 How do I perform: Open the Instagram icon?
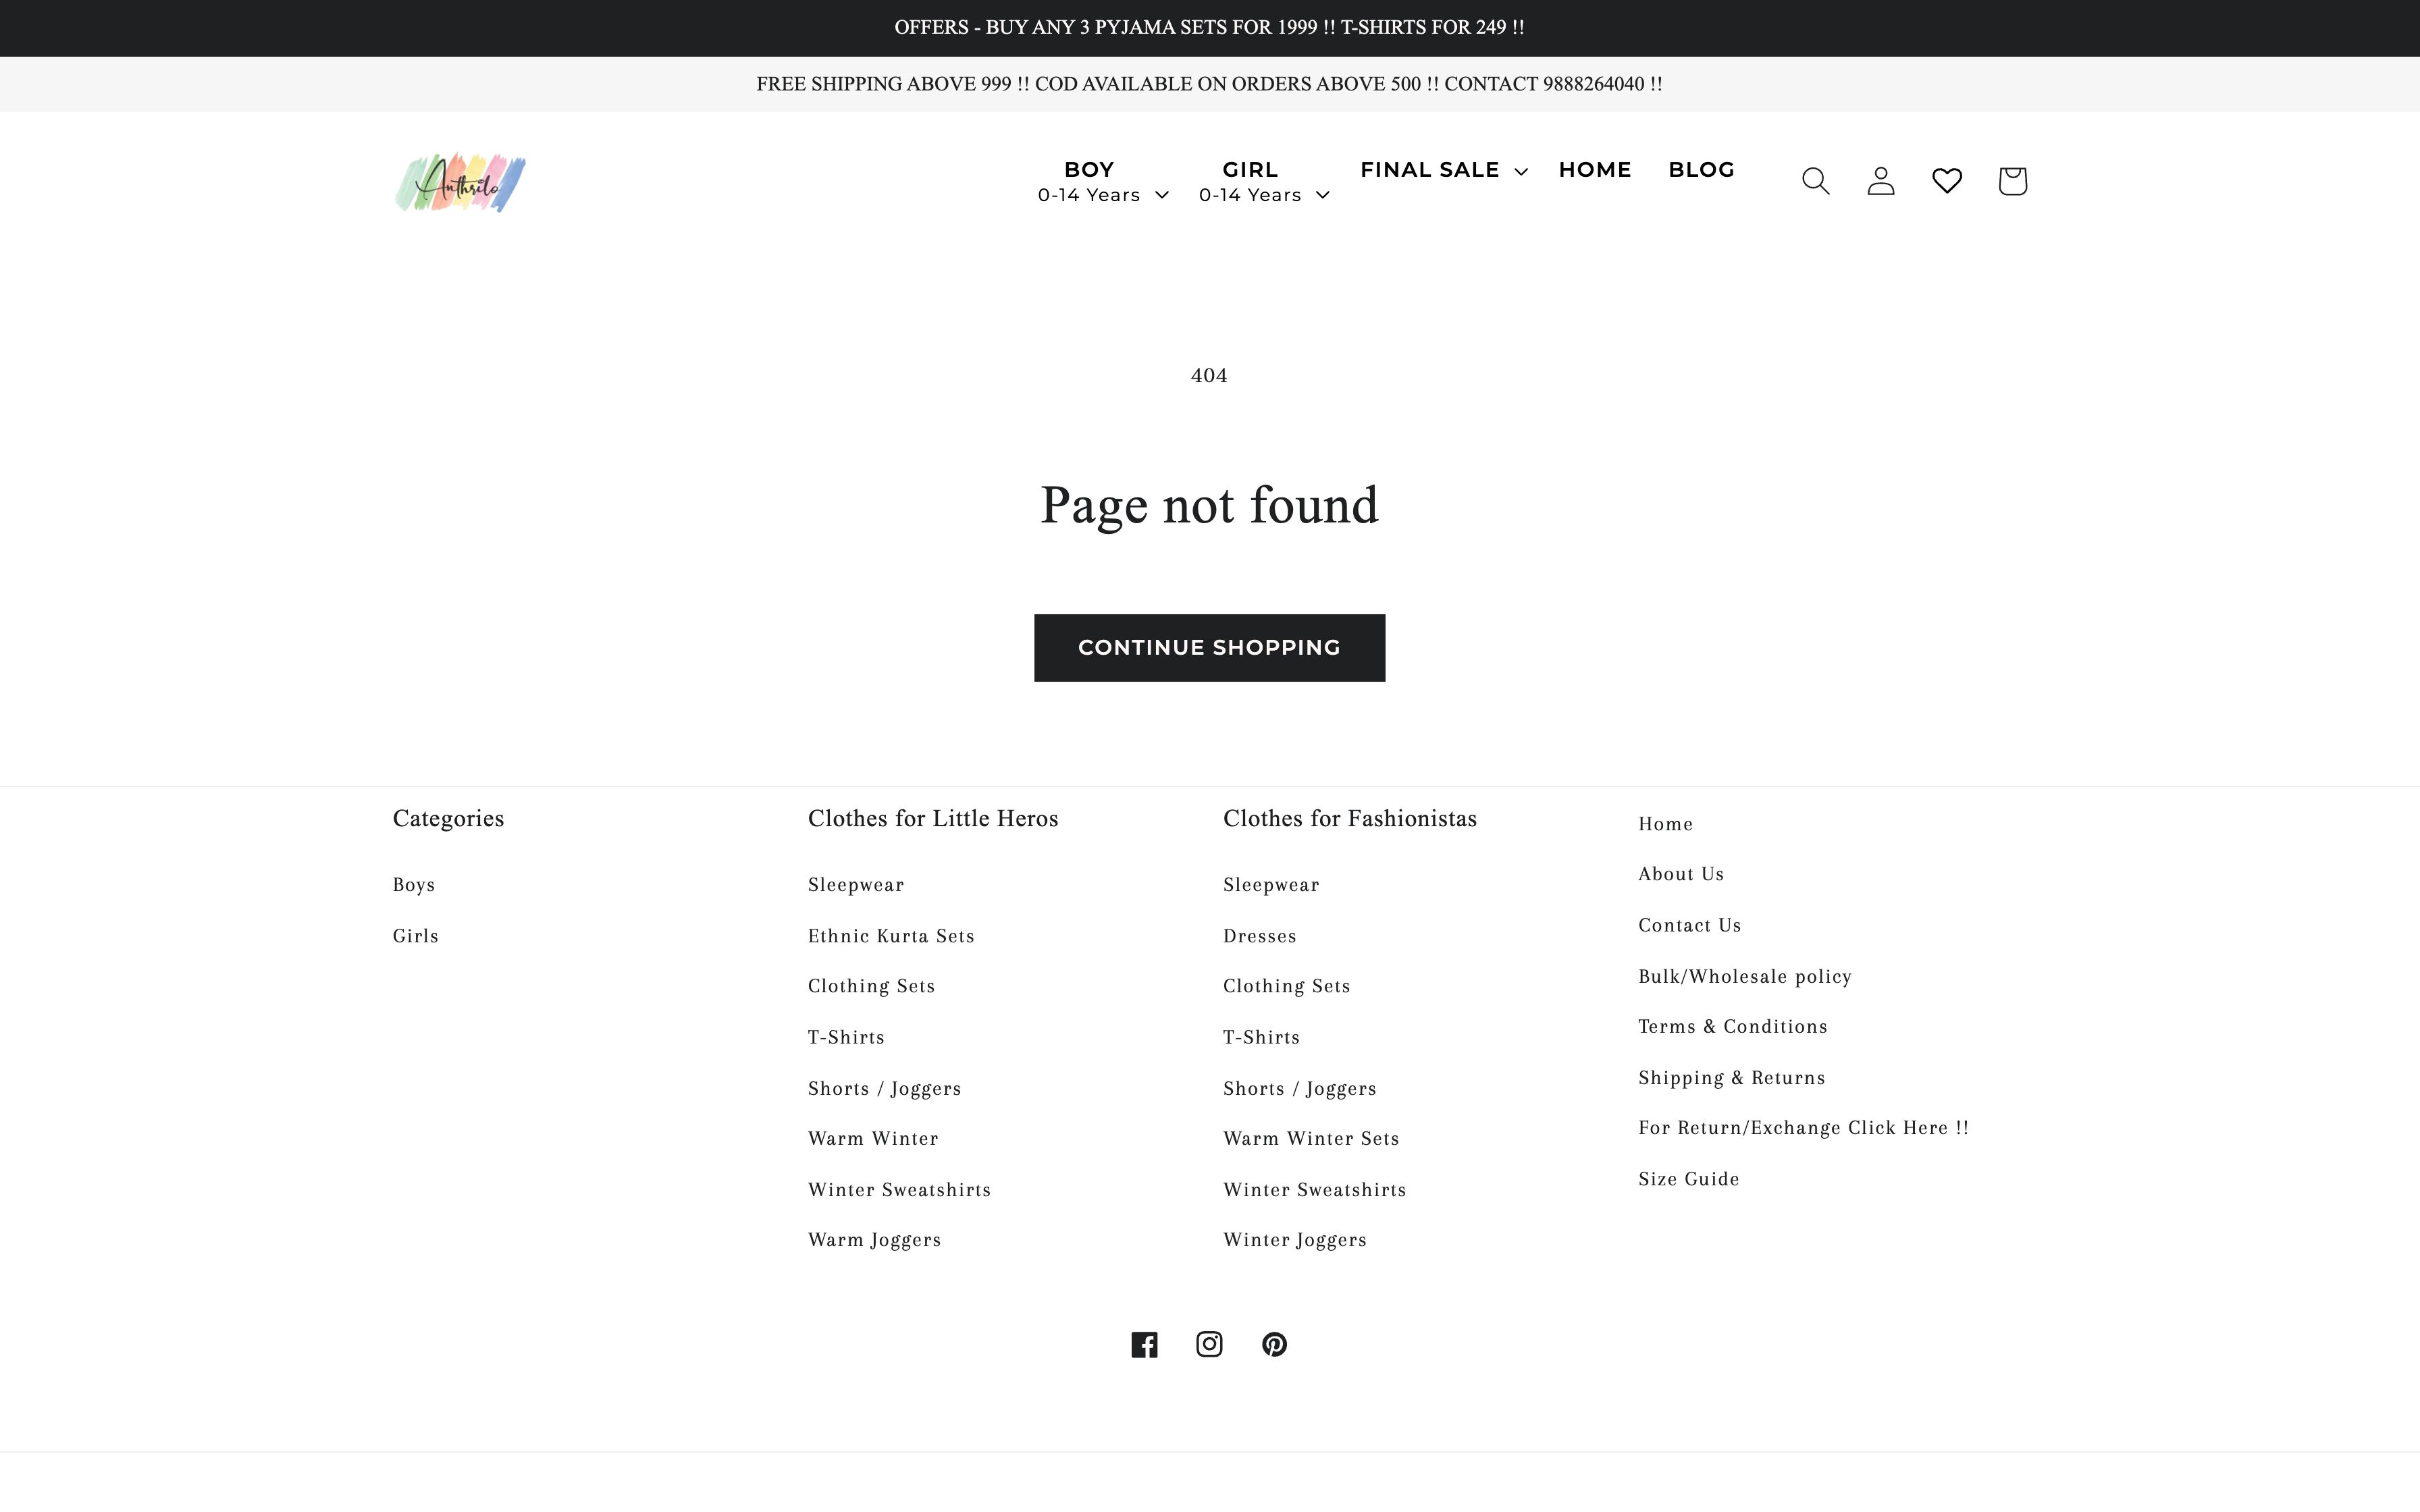coord(1209,1344)
